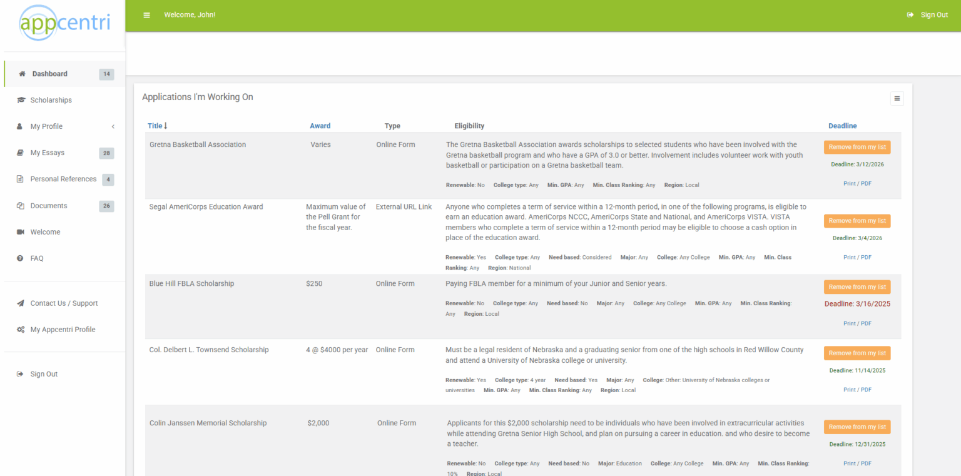Open My Appcentri Profile in sidebar
Viewport: 961px width, 476px height.
click(63, 330)
